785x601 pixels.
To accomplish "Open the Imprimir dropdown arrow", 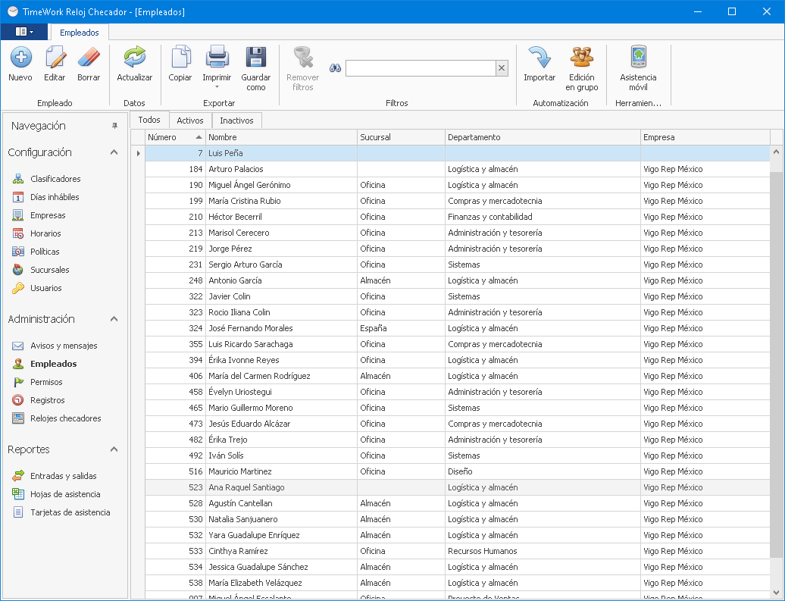I will 217,87.
